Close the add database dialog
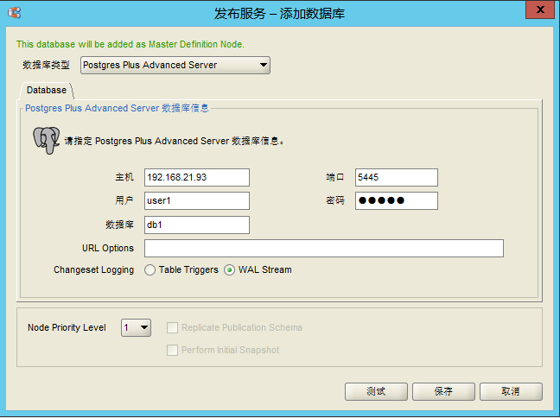This screenshot has width=560, height=418. [540, 9]
